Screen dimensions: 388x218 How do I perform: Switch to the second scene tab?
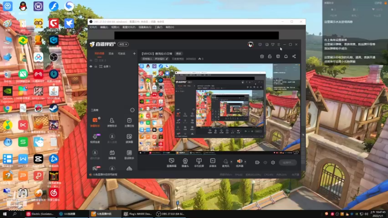[111, 54]
